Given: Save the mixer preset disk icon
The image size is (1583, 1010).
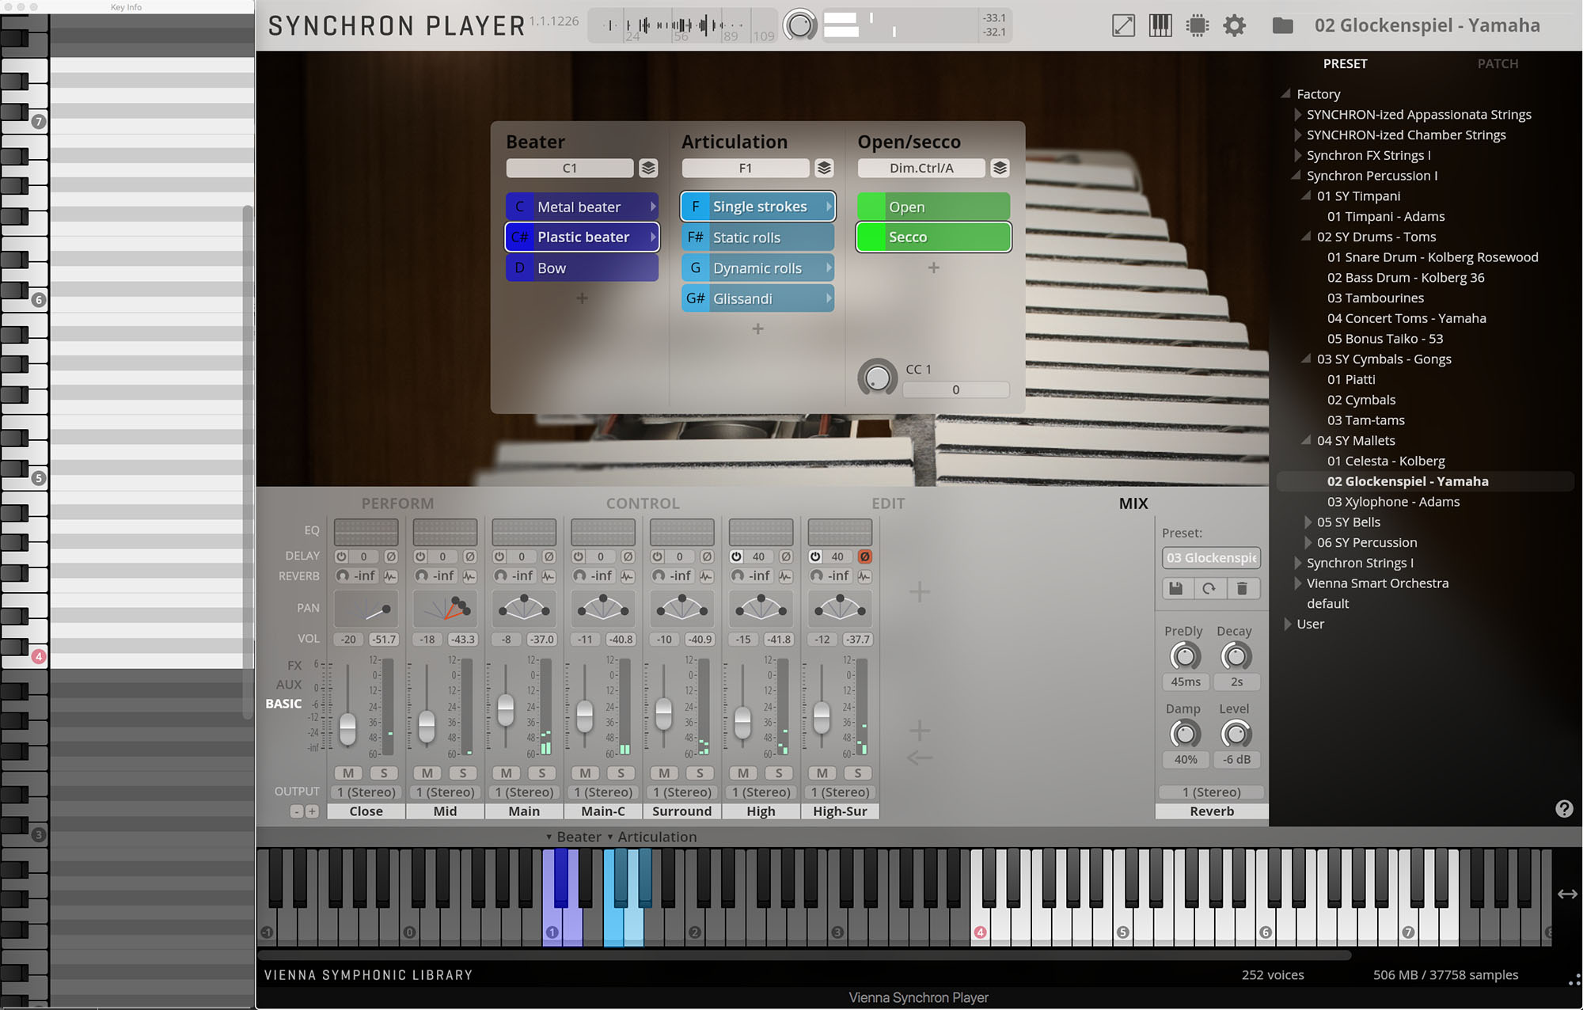Looking at the screenshot, I should coord(1176,588).
